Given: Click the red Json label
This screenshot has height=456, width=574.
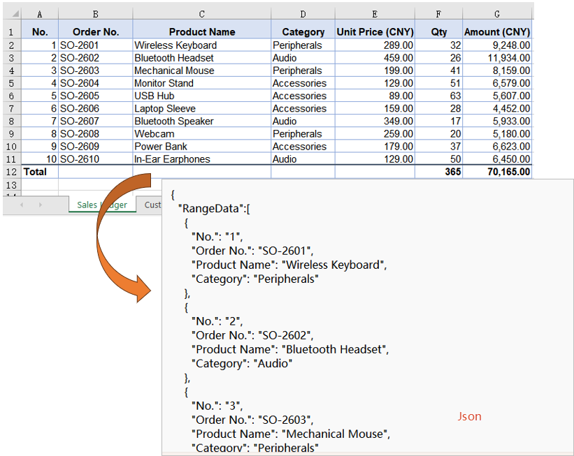Looking at the screenshot, I should click(x=469, y=416).
